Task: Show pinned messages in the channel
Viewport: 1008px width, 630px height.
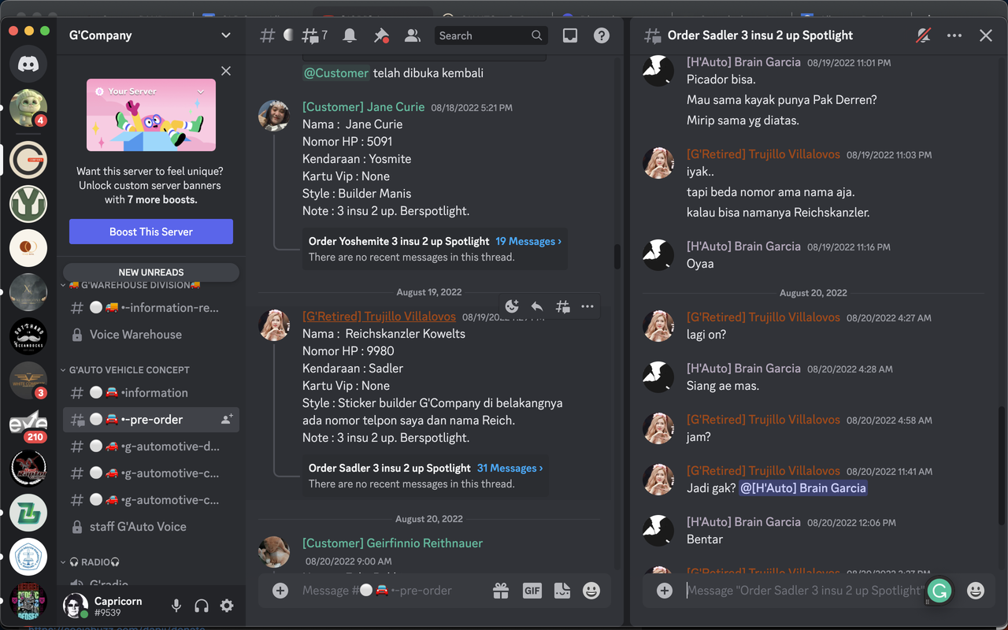Action: 381,35
